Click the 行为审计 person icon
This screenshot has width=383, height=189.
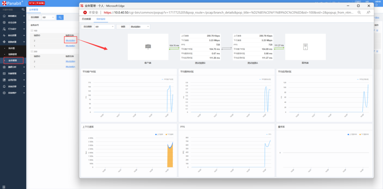click(x=4, y=29)
